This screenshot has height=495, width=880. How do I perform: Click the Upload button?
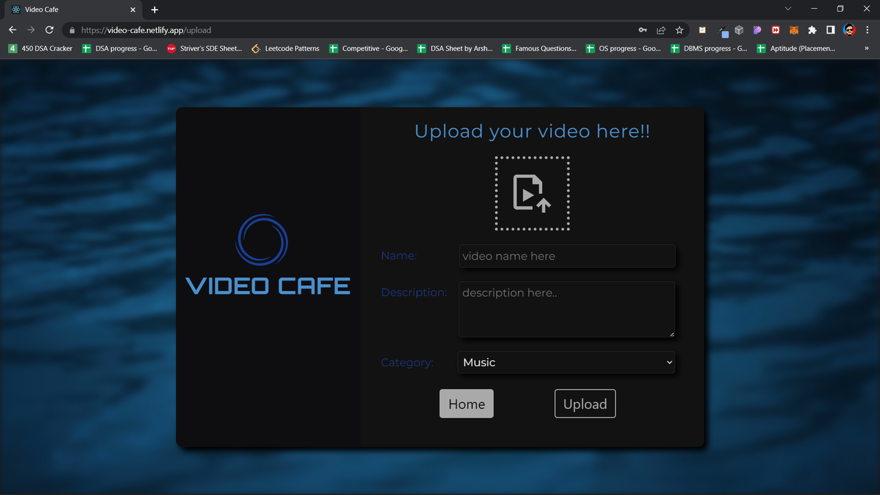click(584, 404)
